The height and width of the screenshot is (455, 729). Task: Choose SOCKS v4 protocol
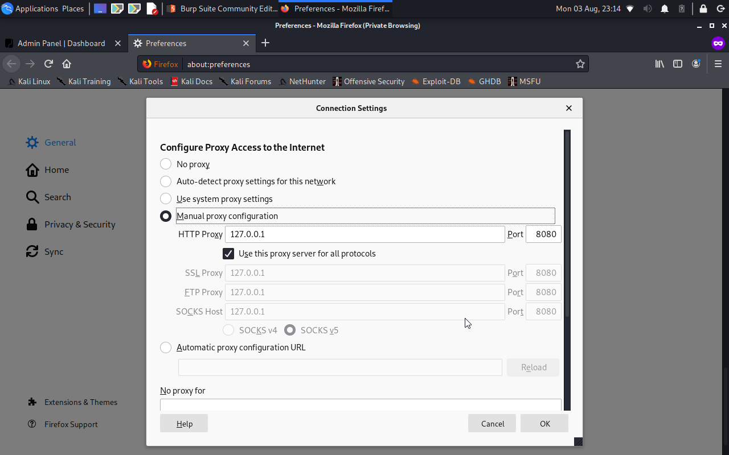click(228, 330)
